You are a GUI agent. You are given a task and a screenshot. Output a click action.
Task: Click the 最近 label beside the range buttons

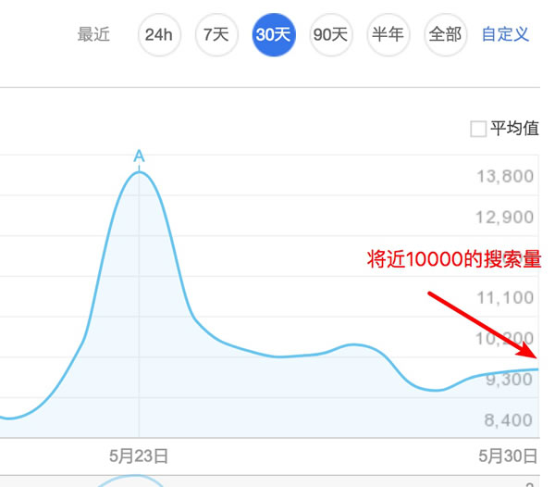tap(93, 35)
